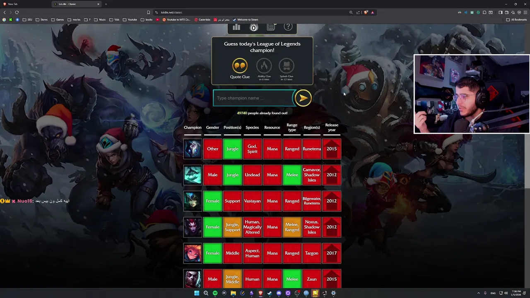This screenshot has height=298, width=530.
Task: Open Spotify from the taskbar
Action: 215,293
